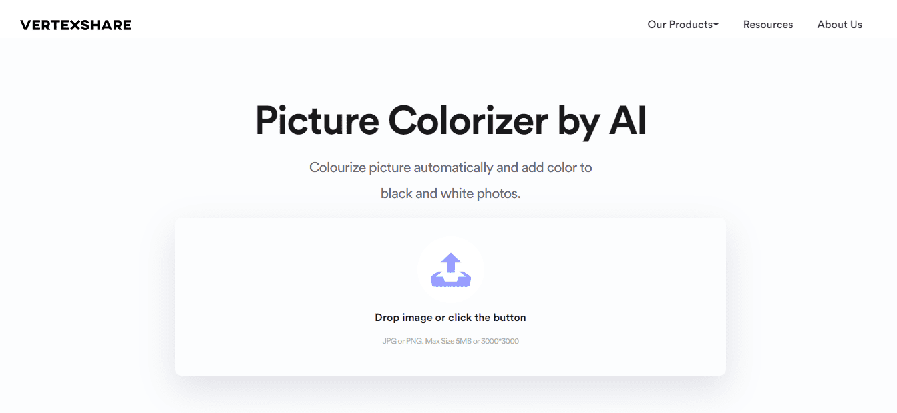Click the 'Colourize picture automatically' subtitle line
The height and width of the screenshot is (413, 897).
pos(401,167)
